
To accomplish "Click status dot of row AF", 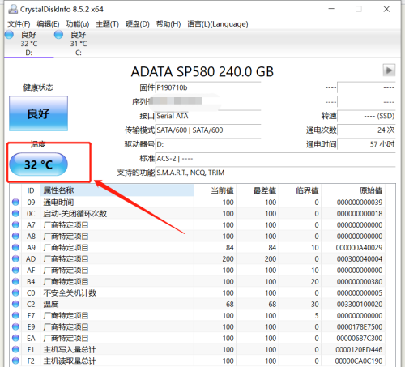I will tap(15, 270).
